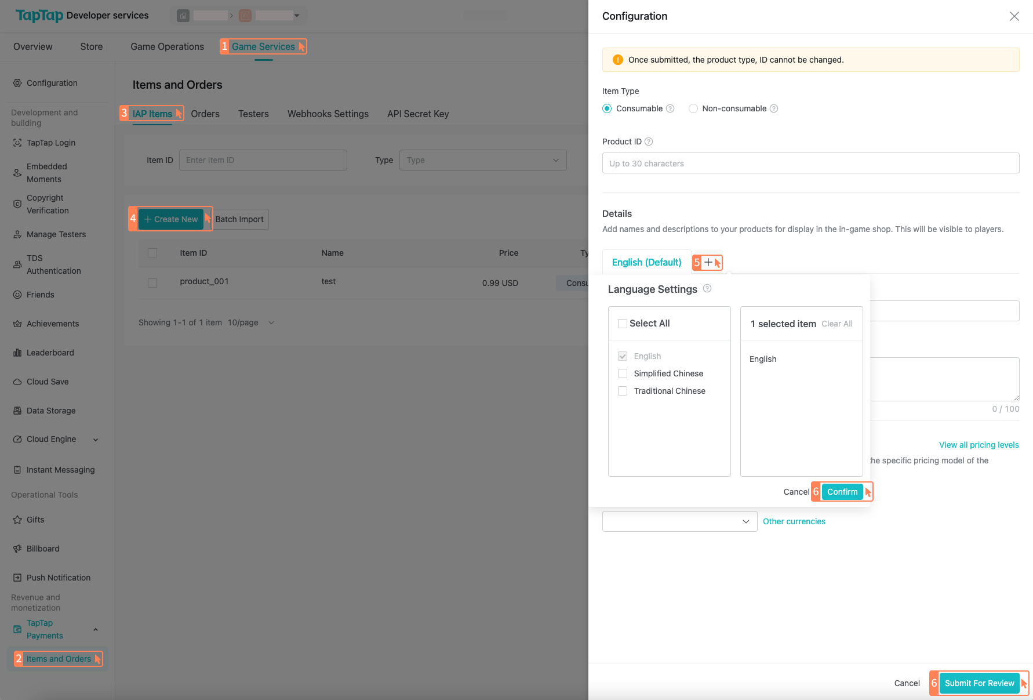The image size is (1033, 700).
Task: Click the Data Storage icon
Action: pyautogui.click(x=17, y=411)
